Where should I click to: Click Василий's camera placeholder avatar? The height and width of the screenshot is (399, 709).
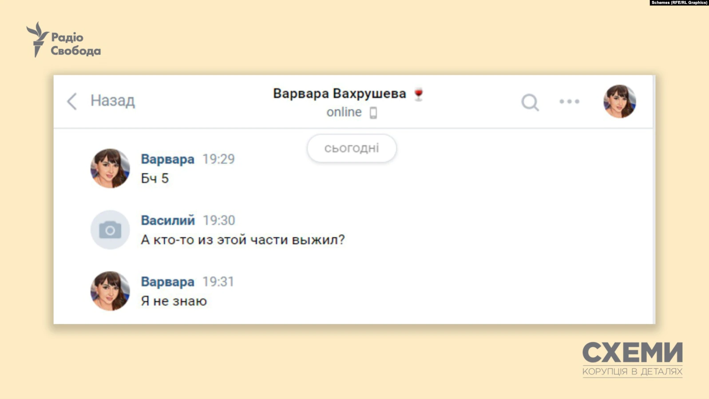coord(110,230)
